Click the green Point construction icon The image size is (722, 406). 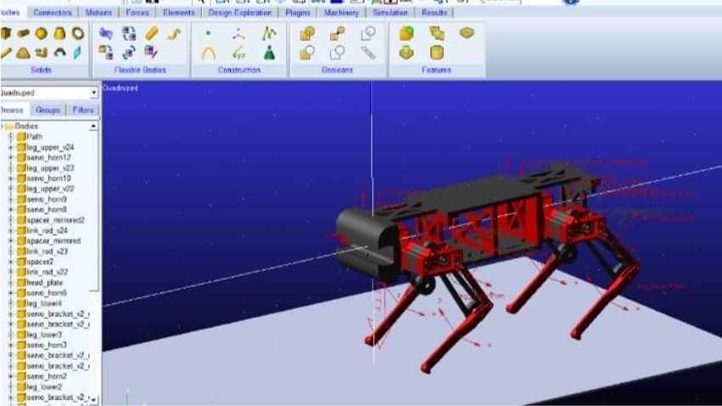click(209, 33)
